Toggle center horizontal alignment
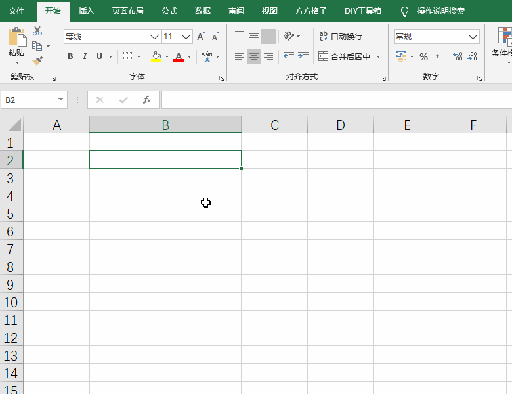 point(254,56)
